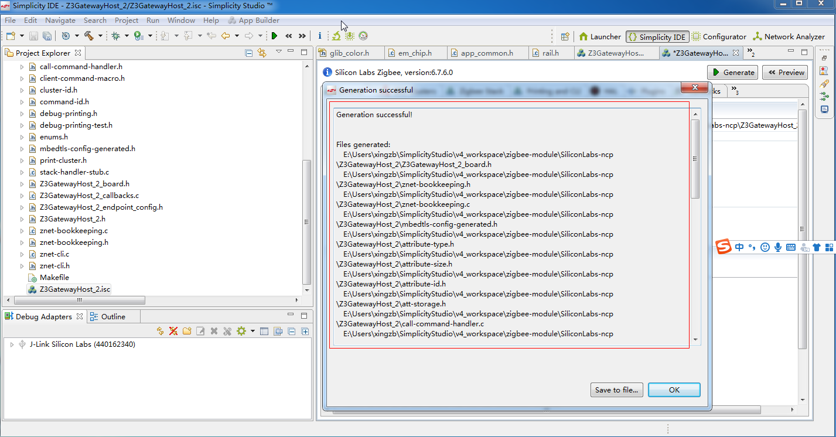
Task: Open the Navigate menu
Action: (x=60, y=20)
